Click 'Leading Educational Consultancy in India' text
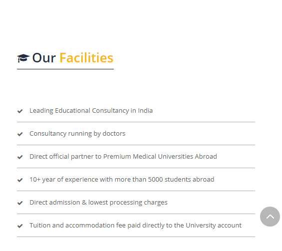This screenshot has height=251, width=282. [91, 111]
